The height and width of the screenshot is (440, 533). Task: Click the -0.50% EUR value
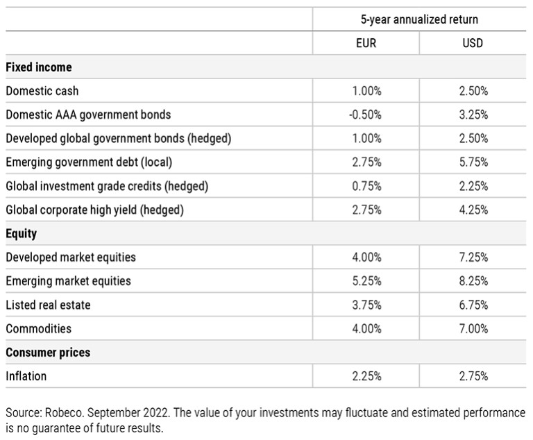point(365,115)
